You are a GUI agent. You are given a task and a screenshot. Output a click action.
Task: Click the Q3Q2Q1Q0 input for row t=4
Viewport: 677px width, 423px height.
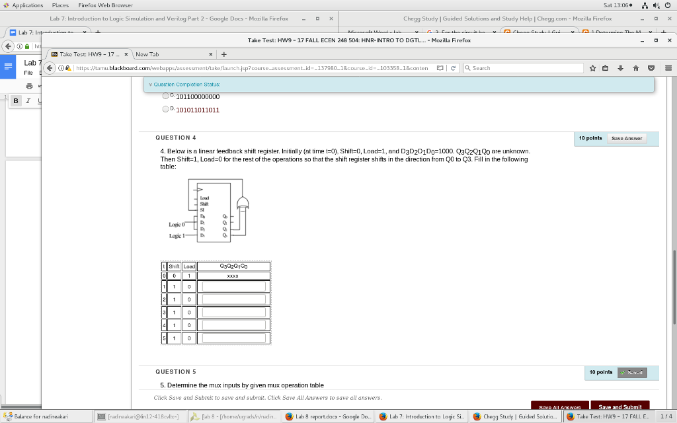[x=233, y=325]
